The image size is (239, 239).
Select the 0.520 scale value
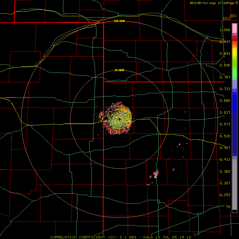[x=225, y=136]
